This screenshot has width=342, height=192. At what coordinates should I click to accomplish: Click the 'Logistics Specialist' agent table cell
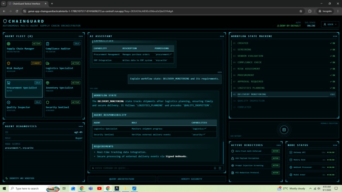[x=106, y=129]
